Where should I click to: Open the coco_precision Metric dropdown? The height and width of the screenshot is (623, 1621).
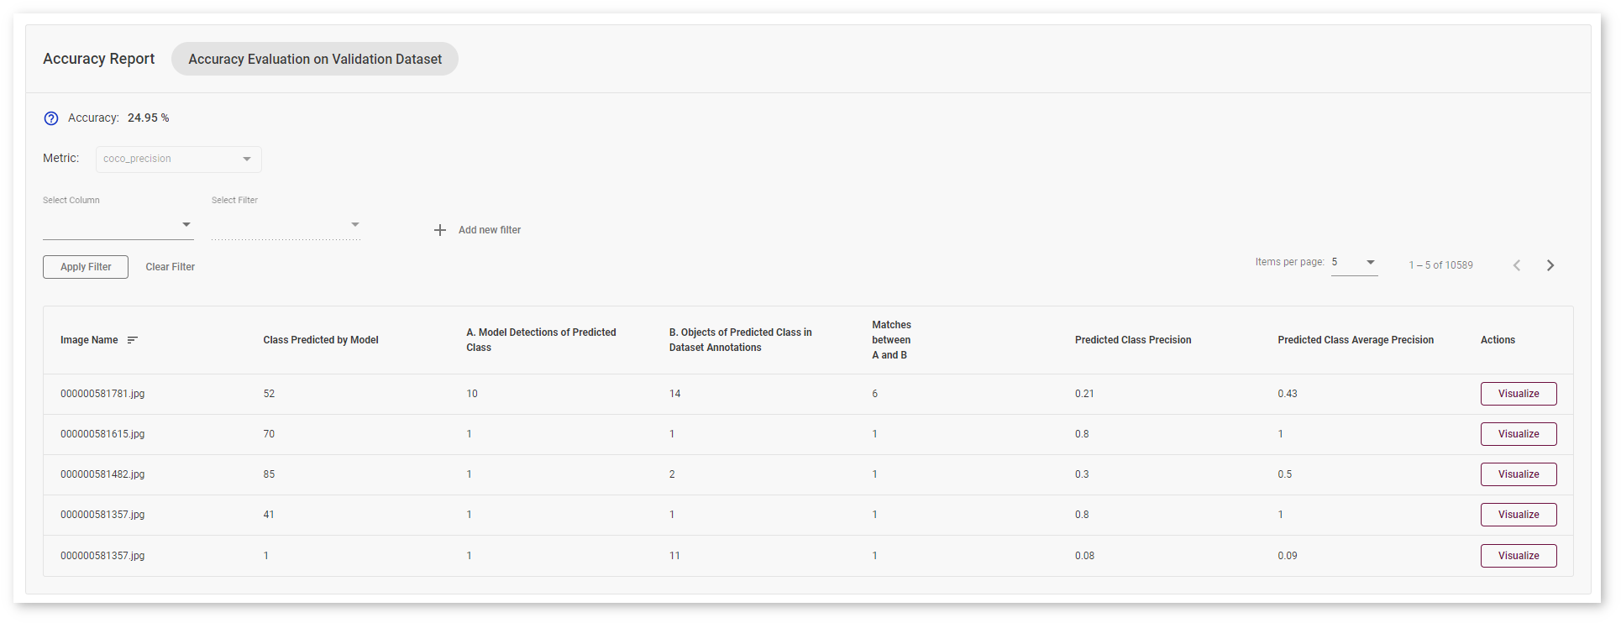point(178,159)
